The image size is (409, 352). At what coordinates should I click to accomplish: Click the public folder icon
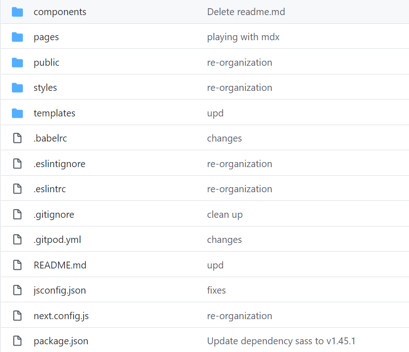(x=17, y=63)
